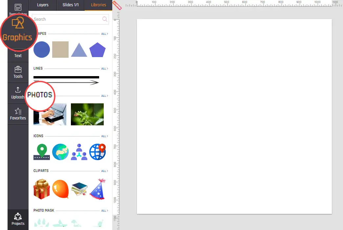Image resolution: width=343 pixels, height=230 pixels.
Task: Open the Projects sidebar section
Action: click(18, 219)
